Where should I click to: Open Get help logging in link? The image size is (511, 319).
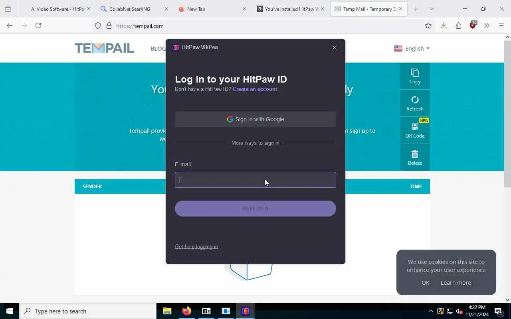[196, 246]
